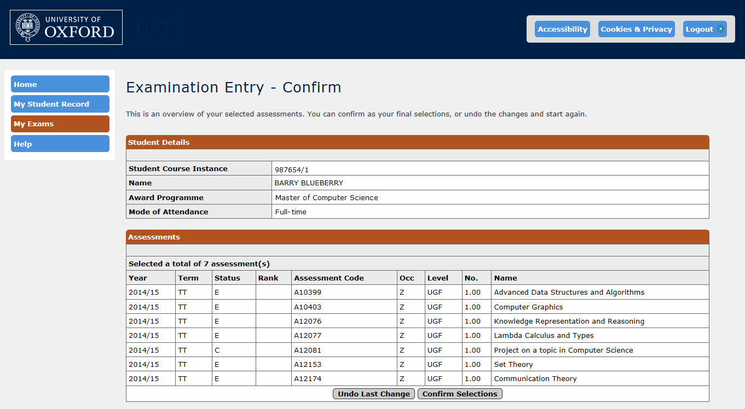Screen dimensions: 745x409
Task: Open My Student Record menu item
Action: point(60,104)
